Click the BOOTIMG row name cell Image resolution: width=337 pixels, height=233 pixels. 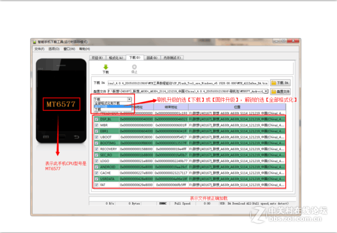(109, 143)
